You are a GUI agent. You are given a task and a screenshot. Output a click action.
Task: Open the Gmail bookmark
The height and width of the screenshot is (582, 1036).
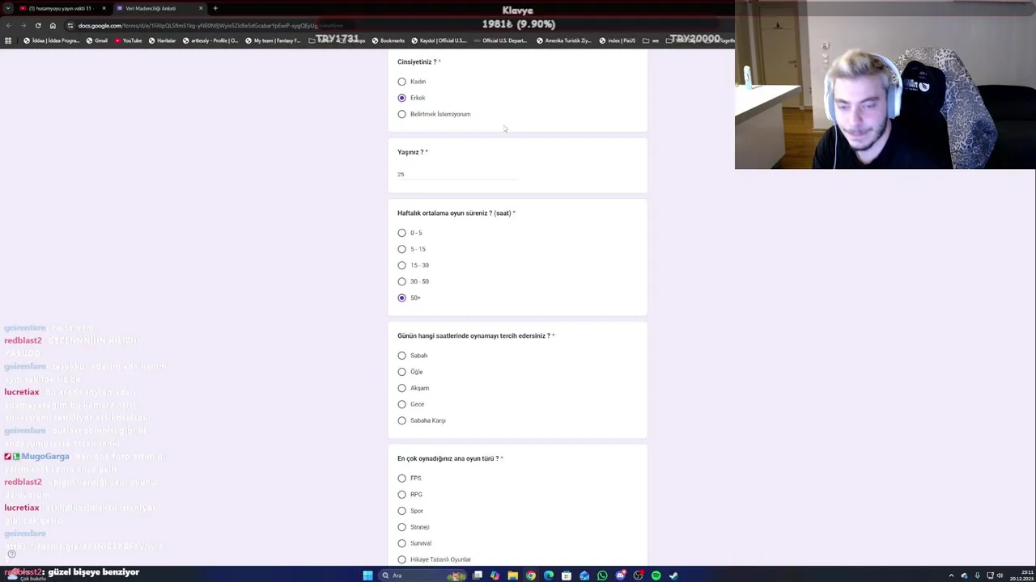coord(97,40)
